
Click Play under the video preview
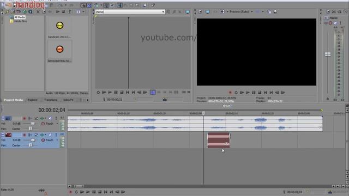[248, 93]
